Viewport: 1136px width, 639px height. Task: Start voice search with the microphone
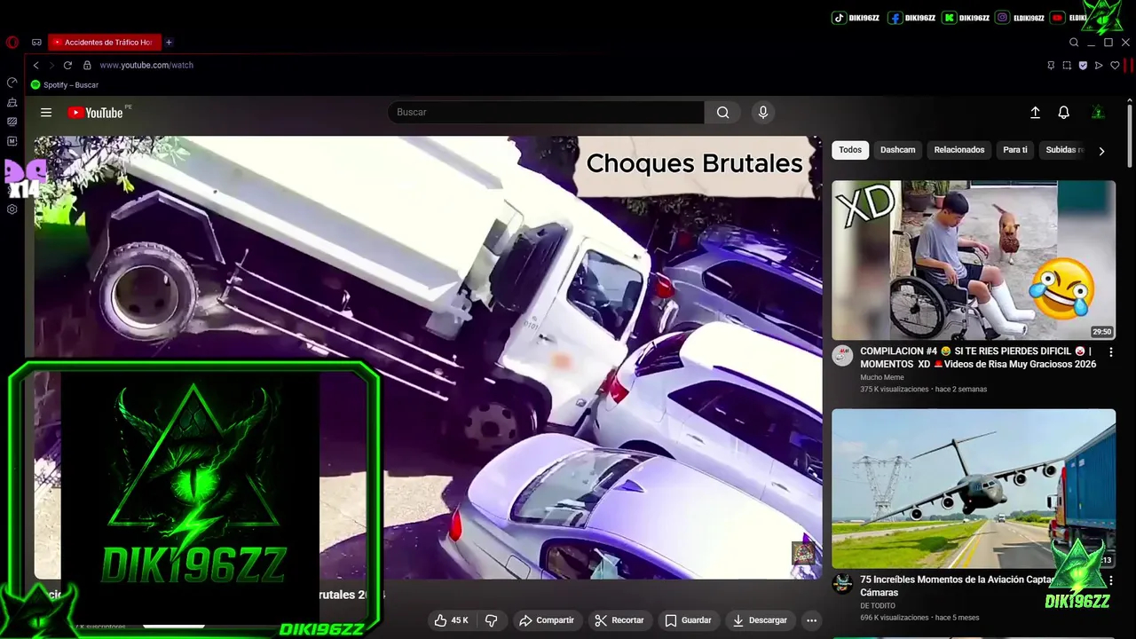(x=762, y=112)
